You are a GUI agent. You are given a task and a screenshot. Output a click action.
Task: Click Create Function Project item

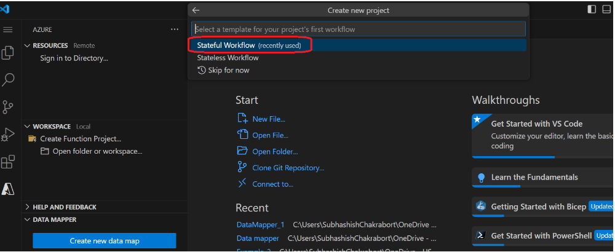81,139
